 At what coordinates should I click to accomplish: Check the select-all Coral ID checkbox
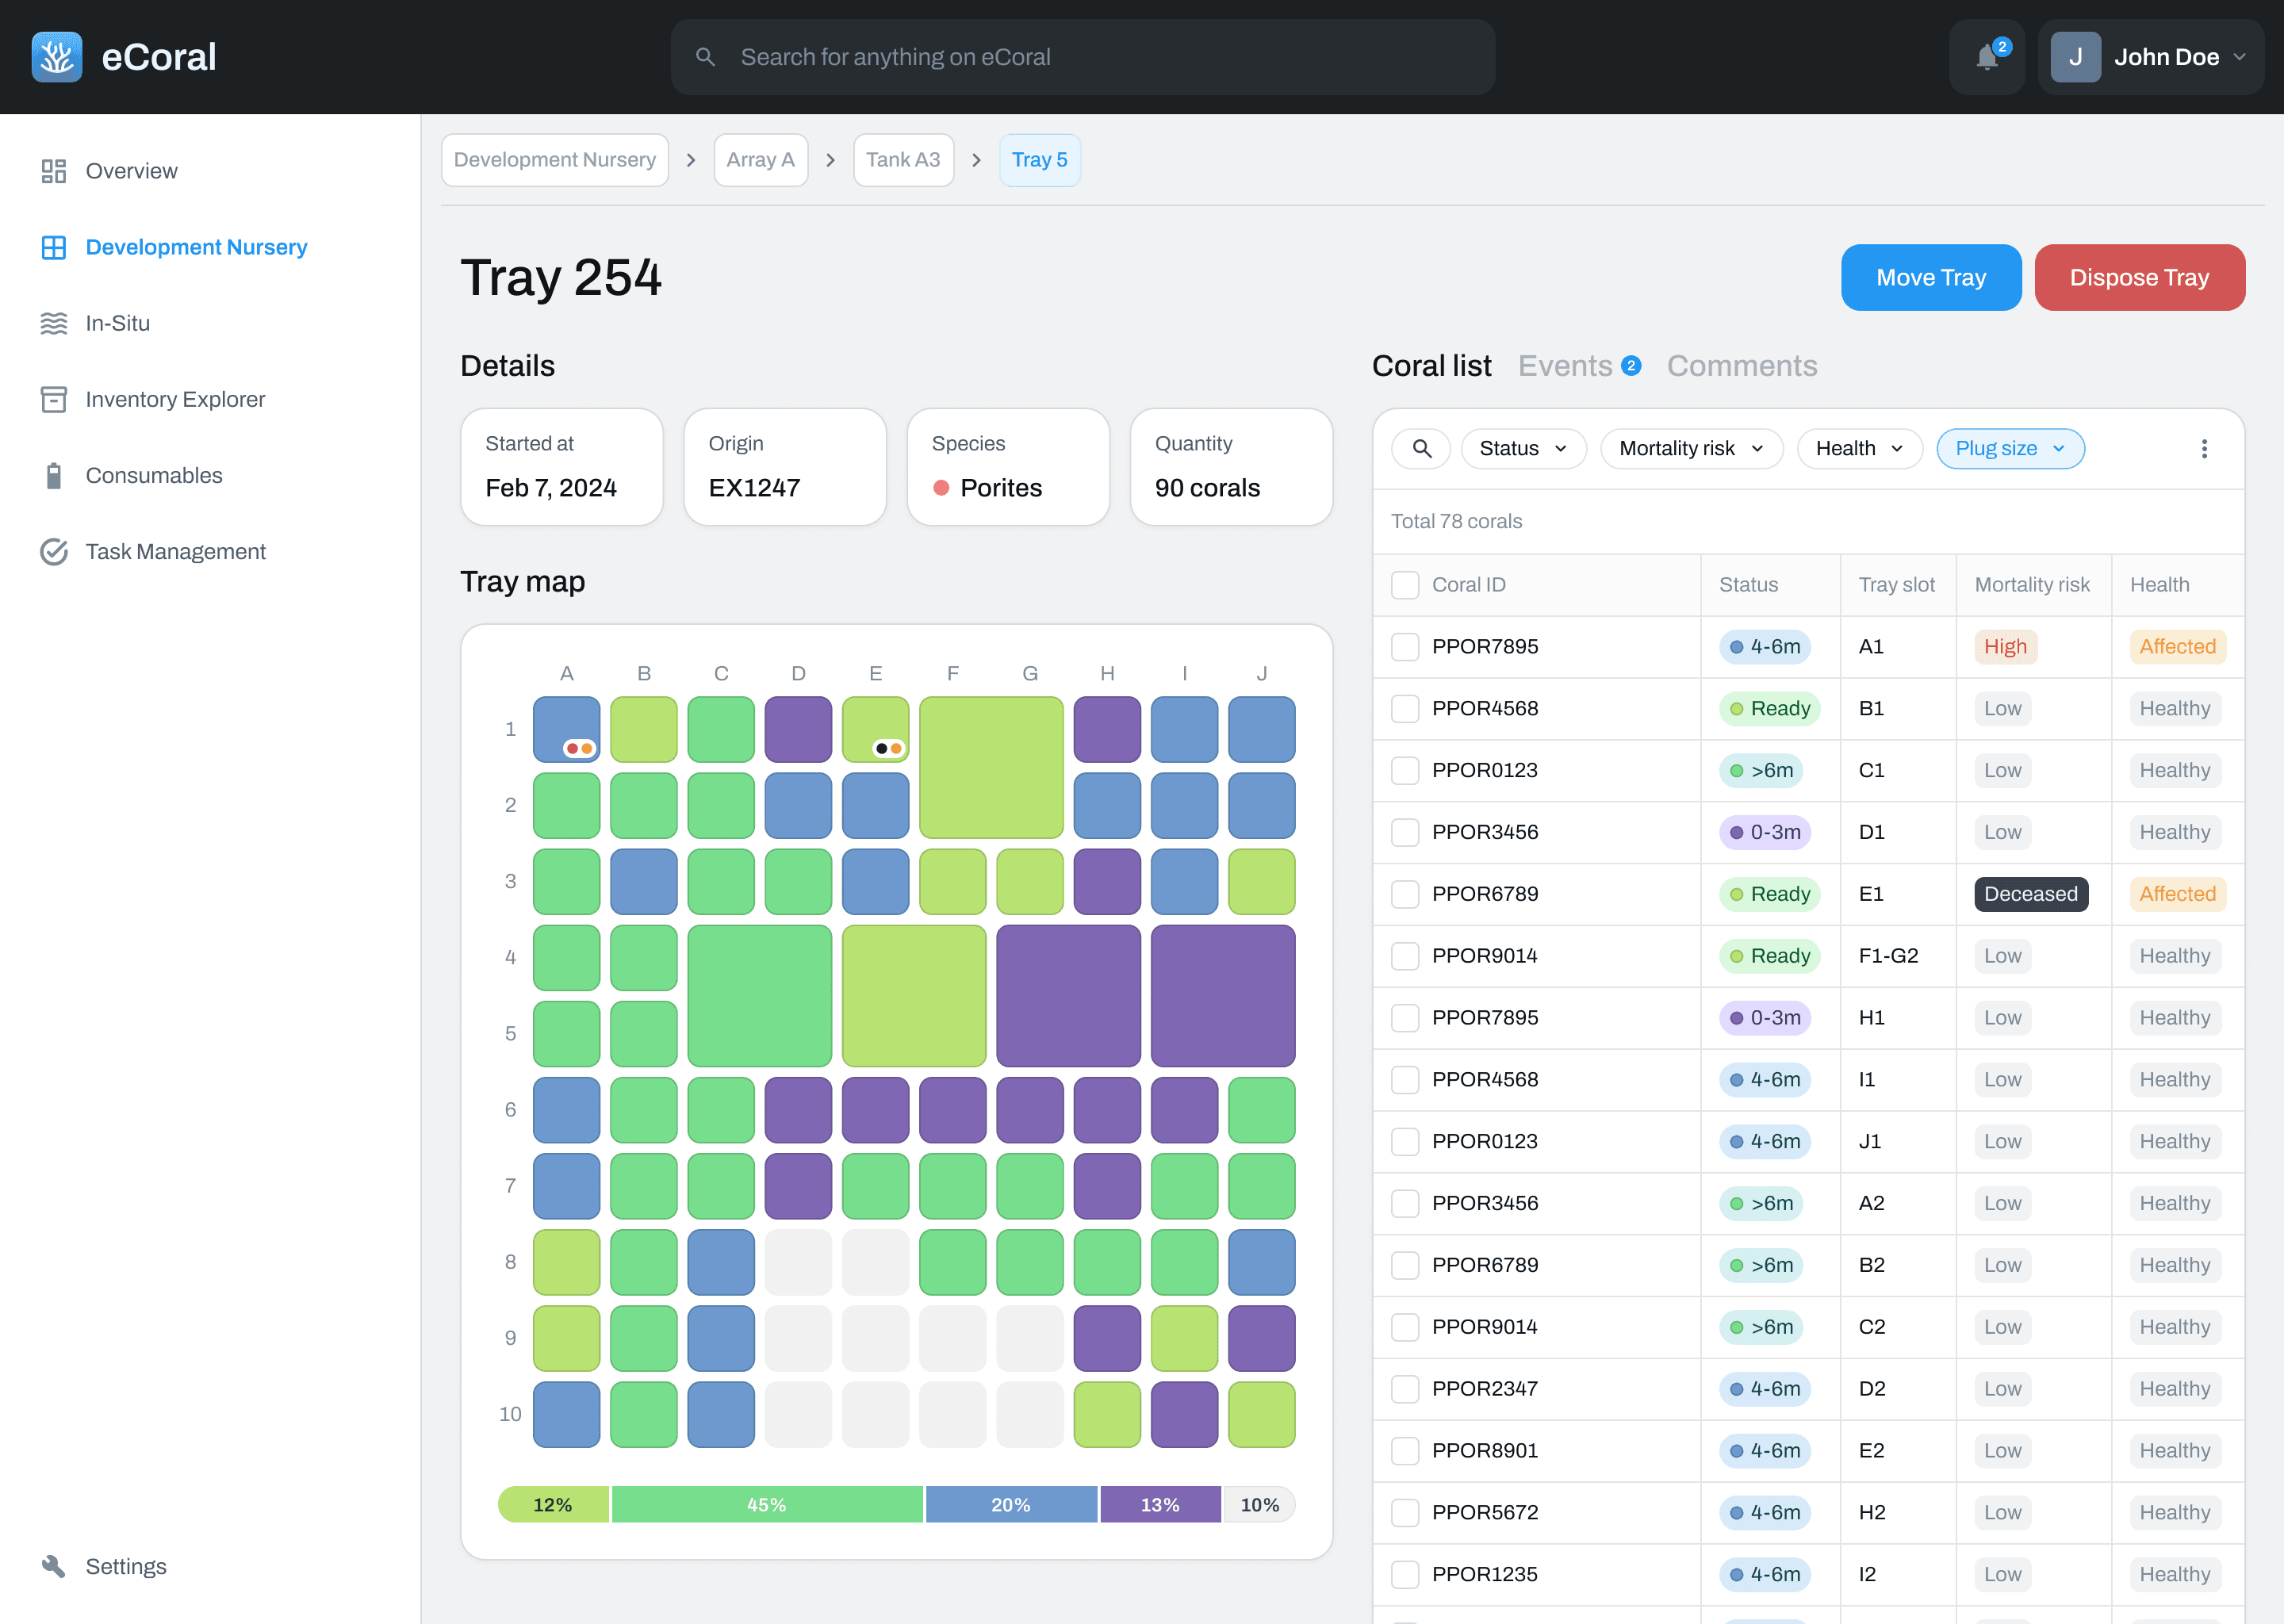click(x=1405, y=585)
